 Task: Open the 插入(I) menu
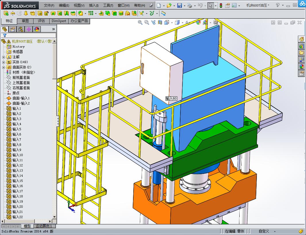(94, 5)
